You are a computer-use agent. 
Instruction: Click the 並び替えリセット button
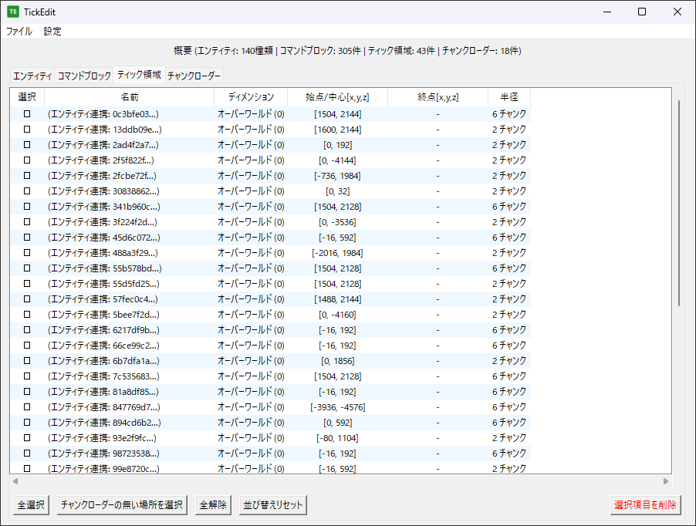pos(273,504)
